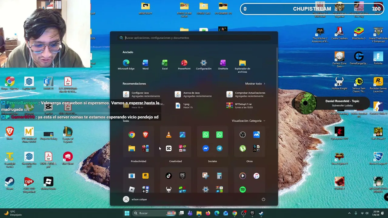Image resolution: width=388 pixels, height=218 pixels.
Task: Open File Explorer from the taskbar
Action: pos(199,213)
